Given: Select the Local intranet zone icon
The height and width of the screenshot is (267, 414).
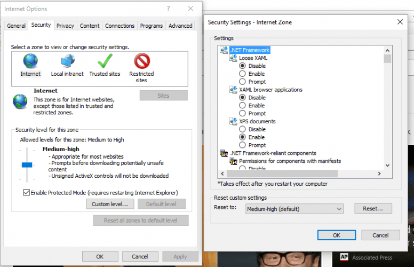Looking at the screenshot, I should 68,61.
